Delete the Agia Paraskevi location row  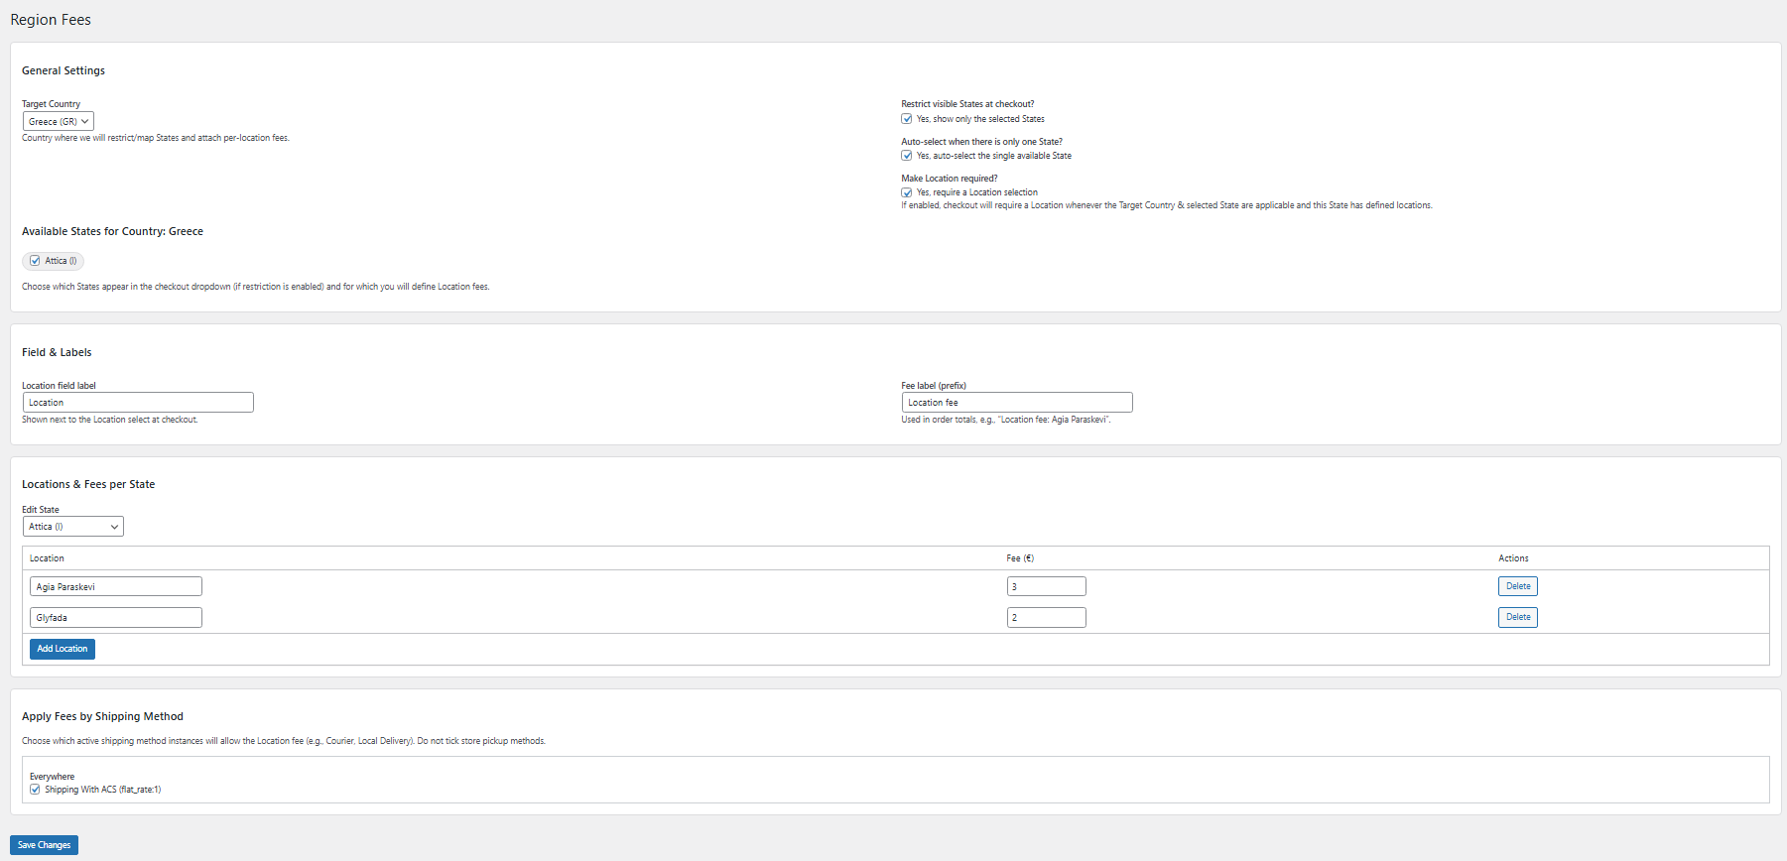point(1517,586)
